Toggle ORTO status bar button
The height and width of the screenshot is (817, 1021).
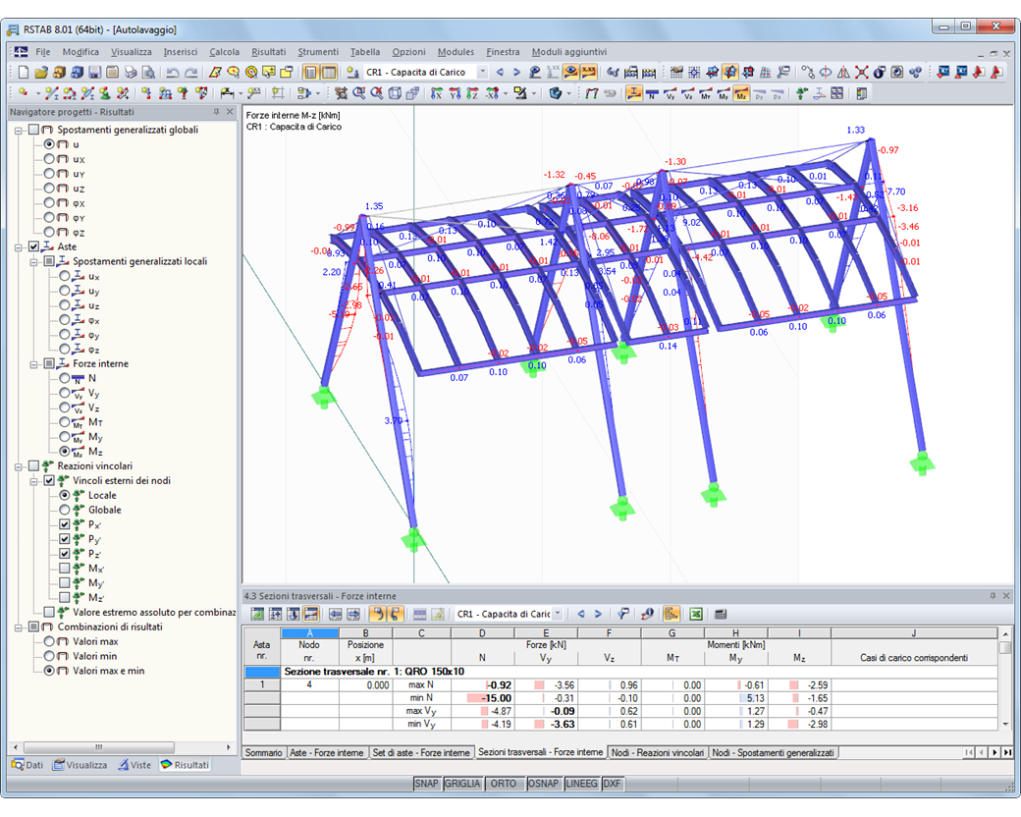point(504,783)
